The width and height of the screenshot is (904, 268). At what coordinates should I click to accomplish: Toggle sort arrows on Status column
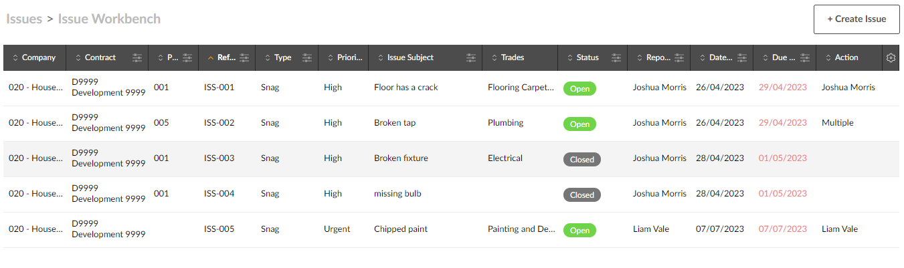pos(569,57)
